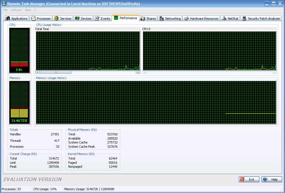Click the Exit button

pyautogui.click(x=249, y=179)
